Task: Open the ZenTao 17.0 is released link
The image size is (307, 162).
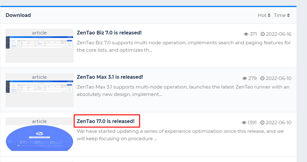Action: 106,121
